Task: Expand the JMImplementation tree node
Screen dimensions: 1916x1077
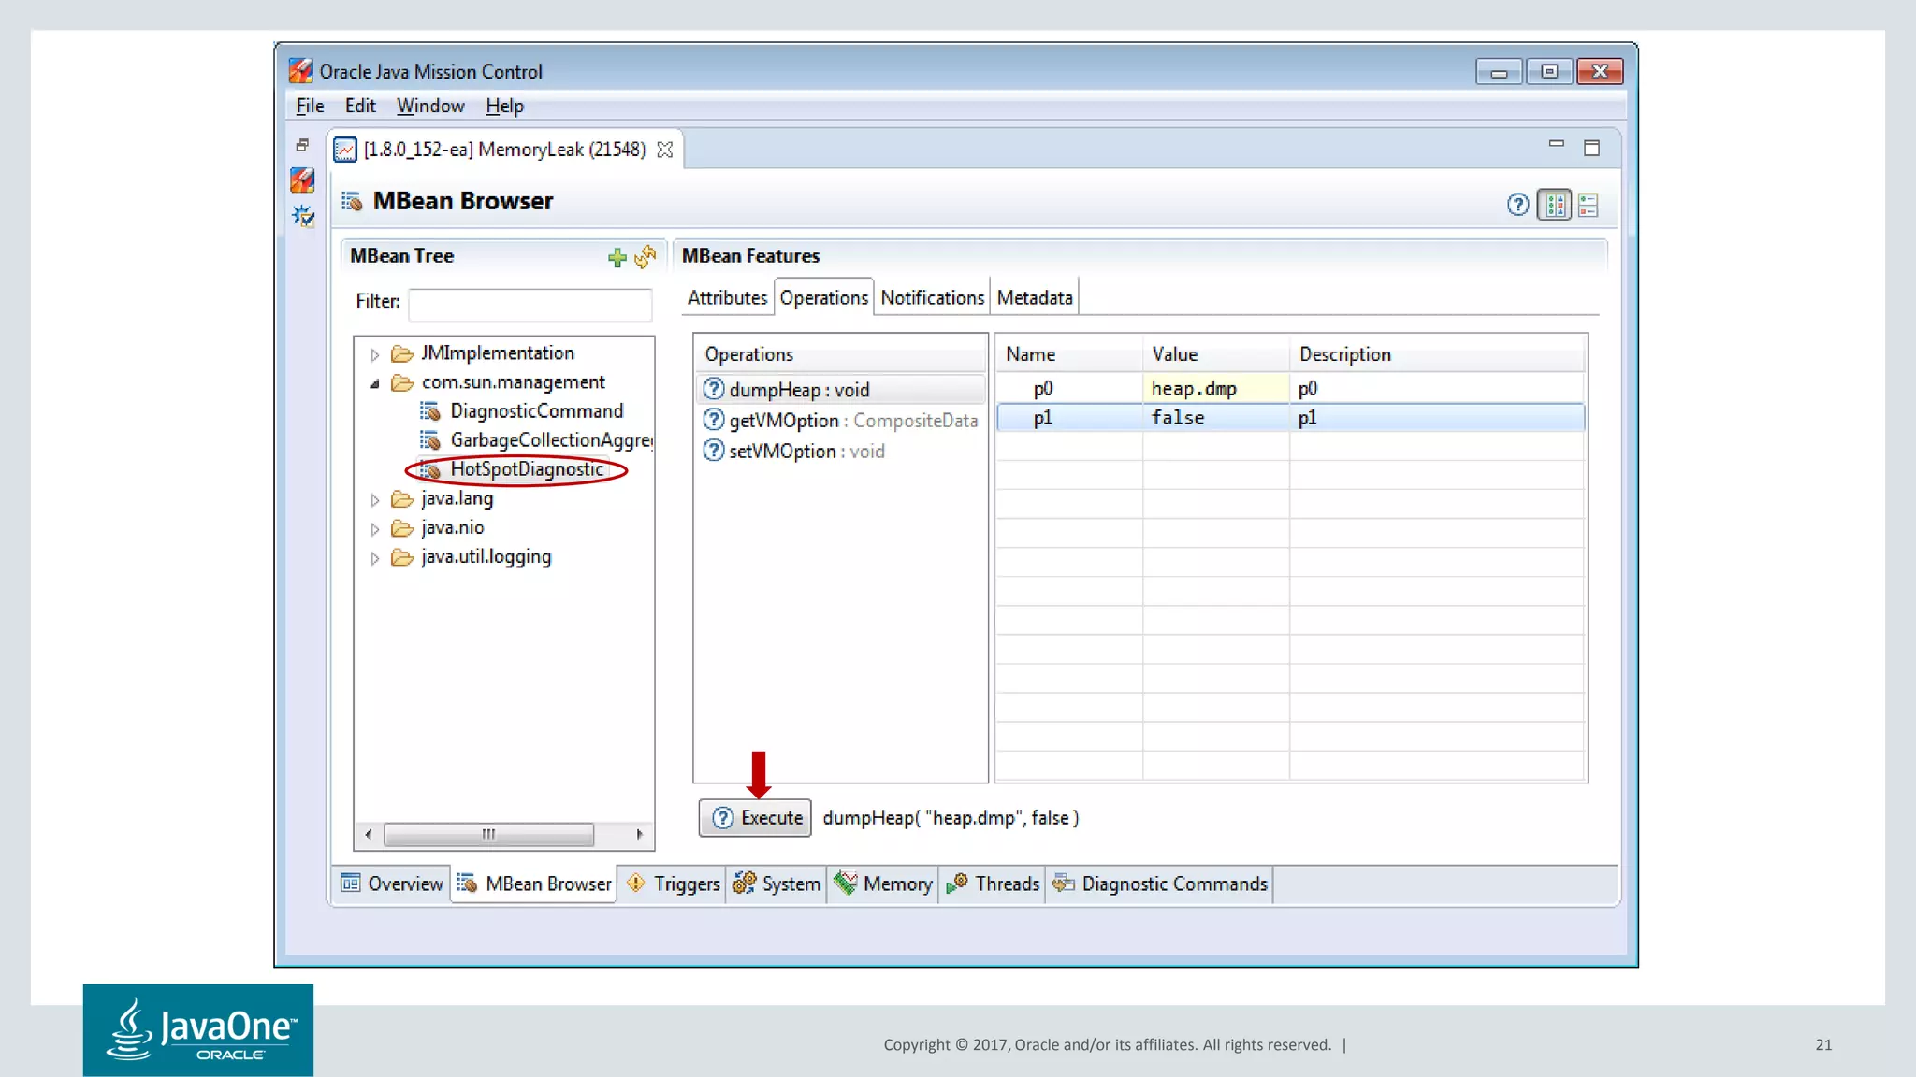Action: [x=374, y=354]
